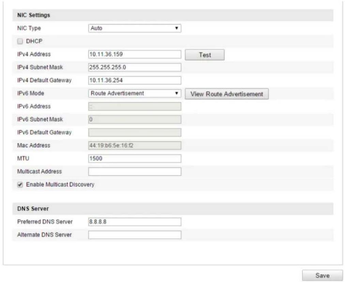Click the IPv6 Mode label
Screen dimensions: 345x282
[31, 93]
